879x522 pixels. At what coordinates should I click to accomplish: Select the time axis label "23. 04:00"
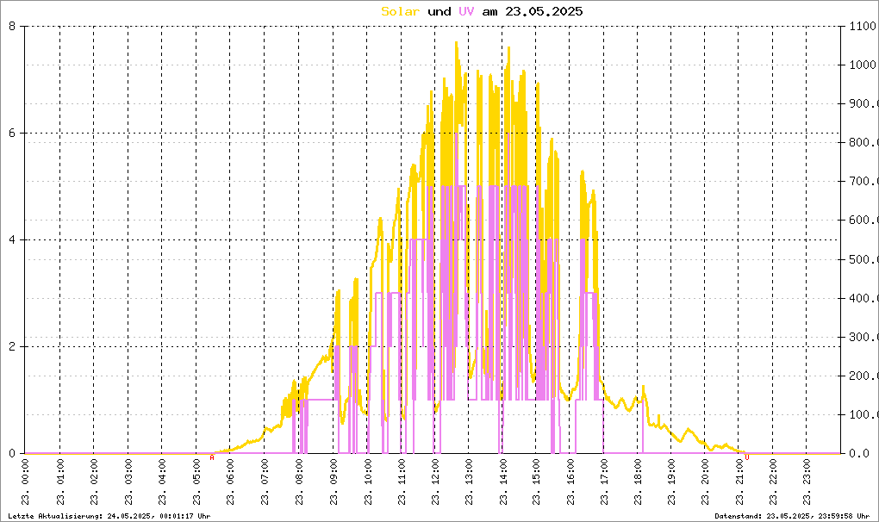[162, 482]
